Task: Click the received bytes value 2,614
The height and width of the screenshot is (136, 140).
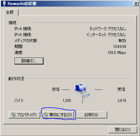Action: tap(122, 101)
